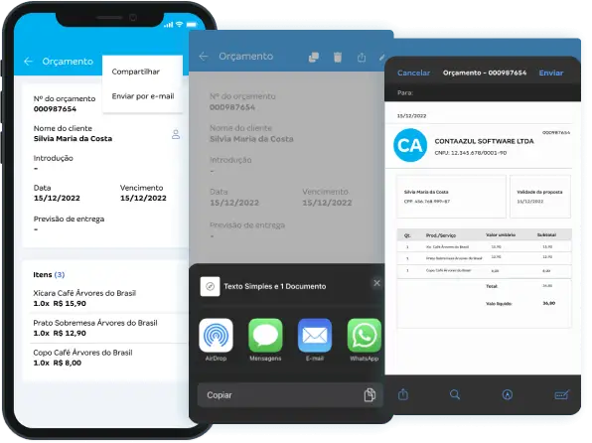Close the share sheet with the X button
This screenshot has width=592, height=443.
pos(376,283)
